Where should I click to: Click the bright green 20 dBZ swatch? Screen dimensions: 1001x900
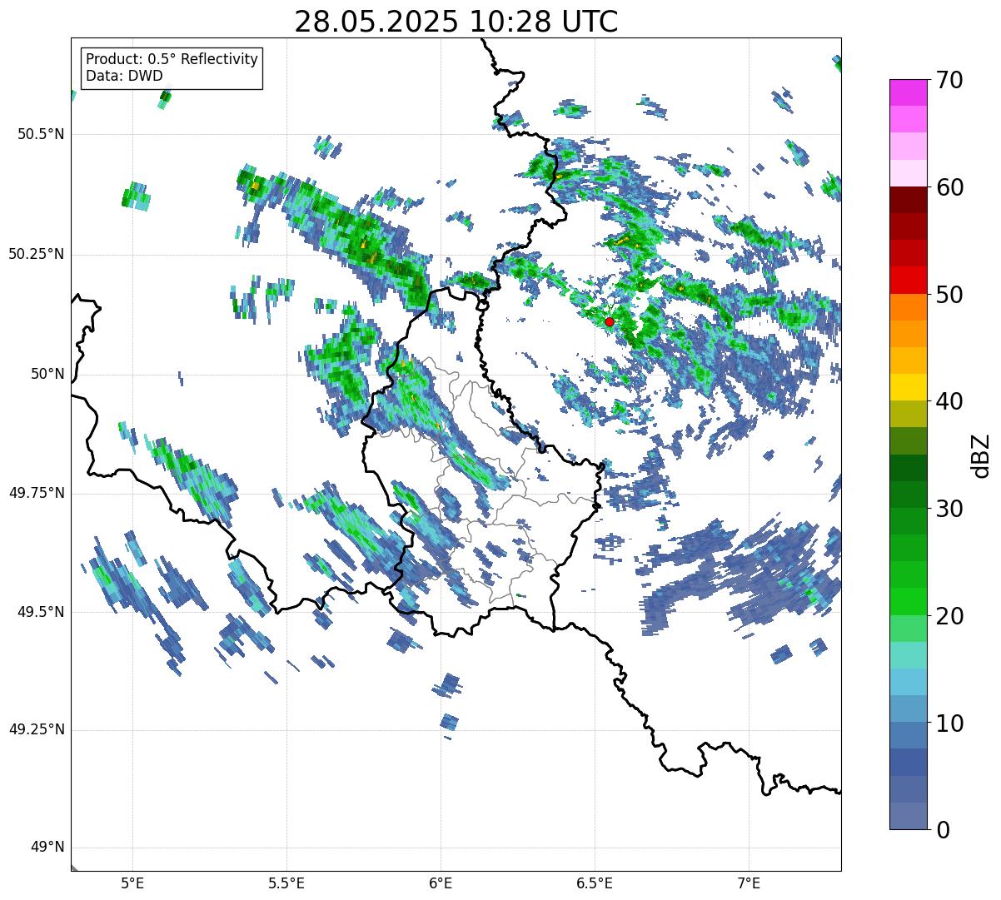(908, 601)
